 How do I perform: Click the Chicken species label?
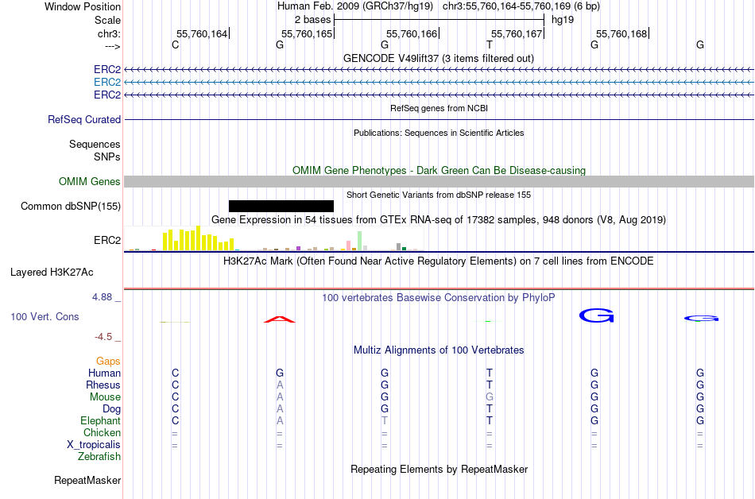click(x=102, y=432)
